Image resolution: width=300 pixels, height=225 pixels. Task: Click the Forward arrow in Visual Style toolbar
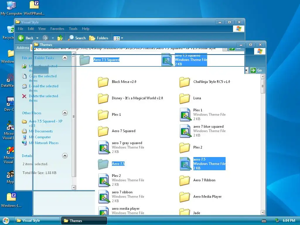click(45, 38)
